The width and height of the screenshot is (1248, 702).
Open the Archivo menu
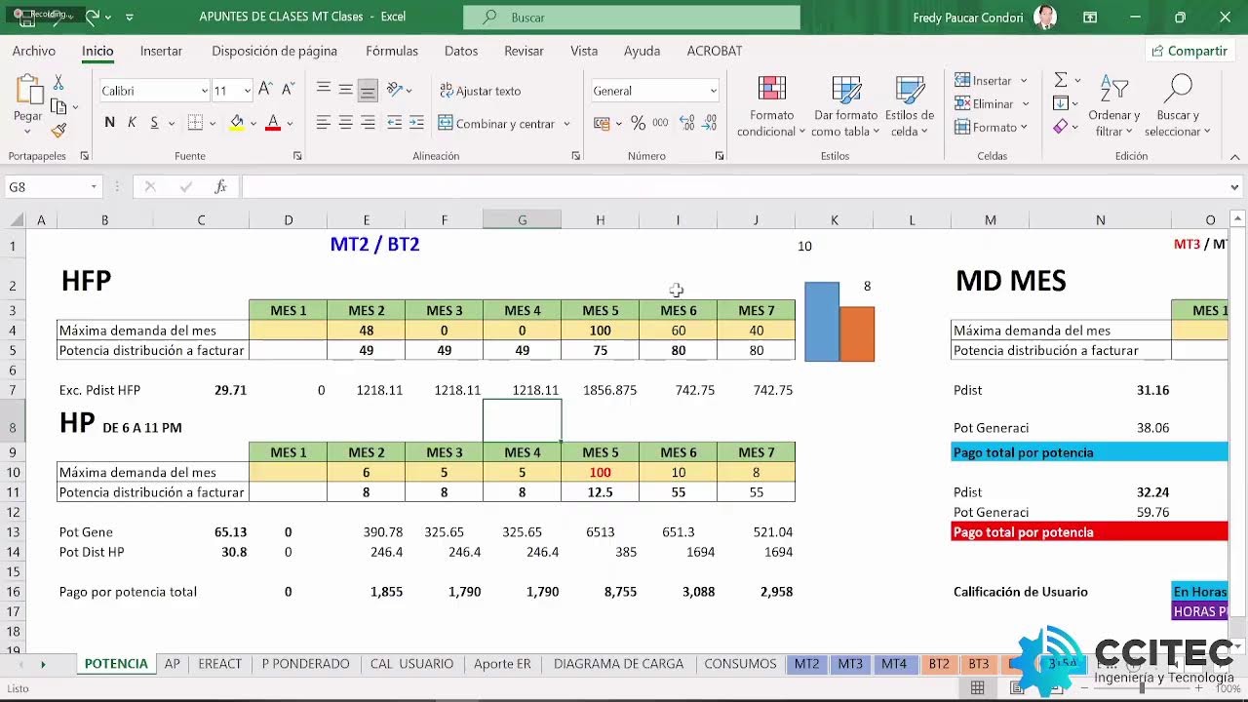pyautogui.click(x=34, y=51)
